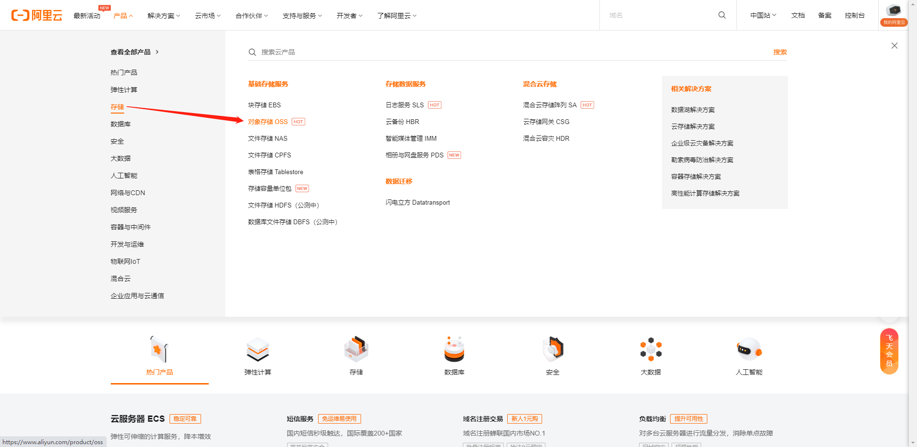The height and width of the screenshot is (447, 917).
Task: Click the 域名 search input field
Action: tap(659, 15)
